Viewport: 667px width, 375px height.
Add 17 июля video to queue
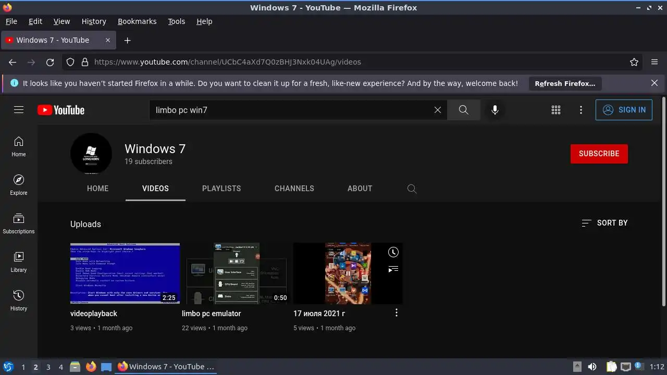point(393,269)
